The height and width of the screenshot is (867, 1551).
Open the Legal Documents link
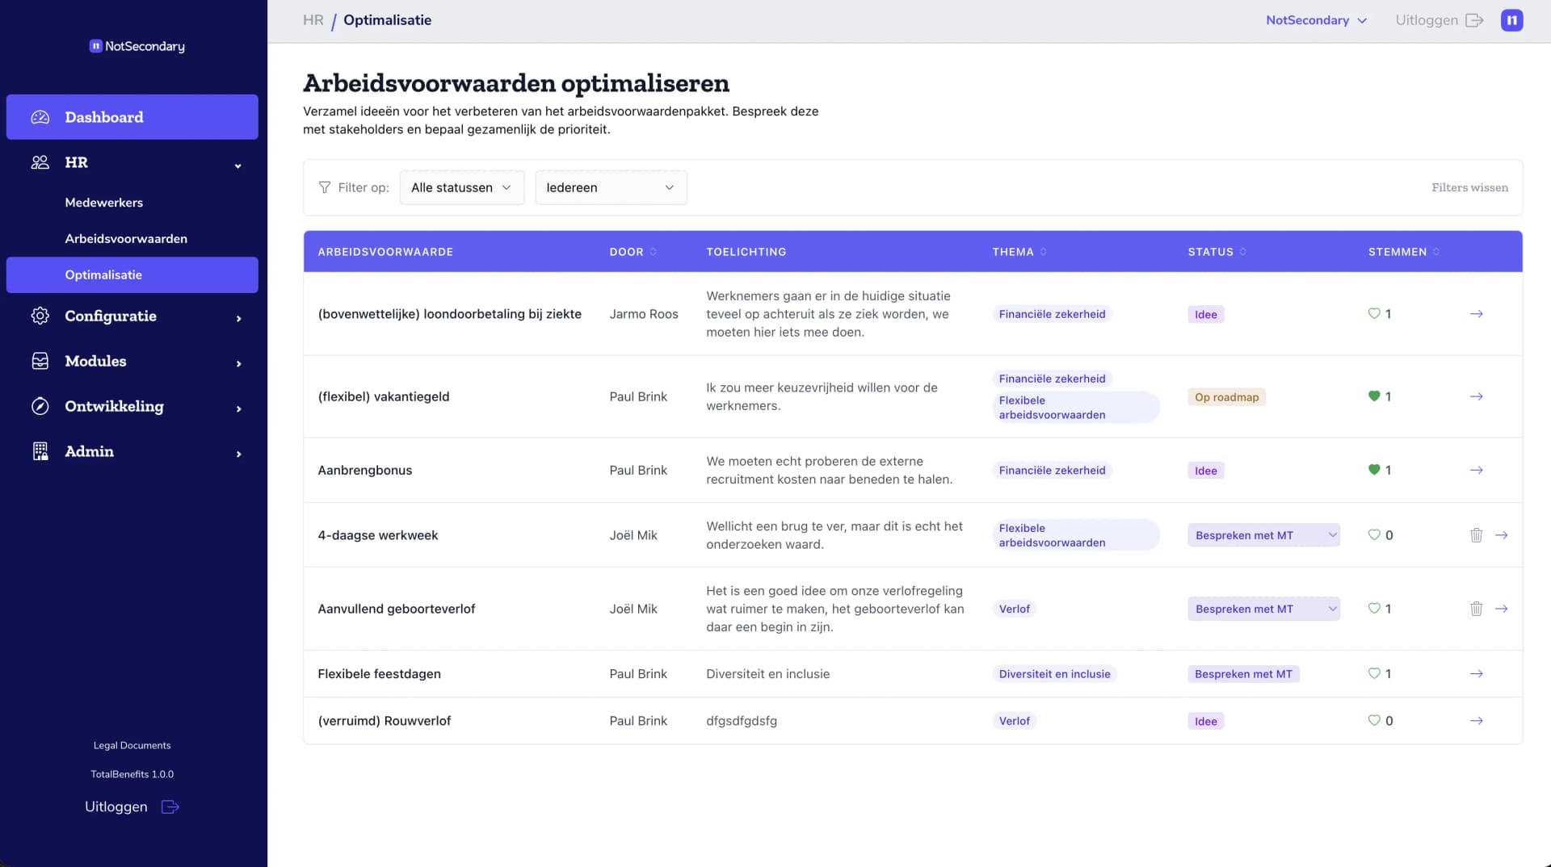click(x=132, y=745)
